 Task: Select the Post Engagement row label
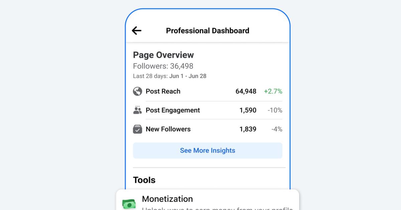(173, 110)
